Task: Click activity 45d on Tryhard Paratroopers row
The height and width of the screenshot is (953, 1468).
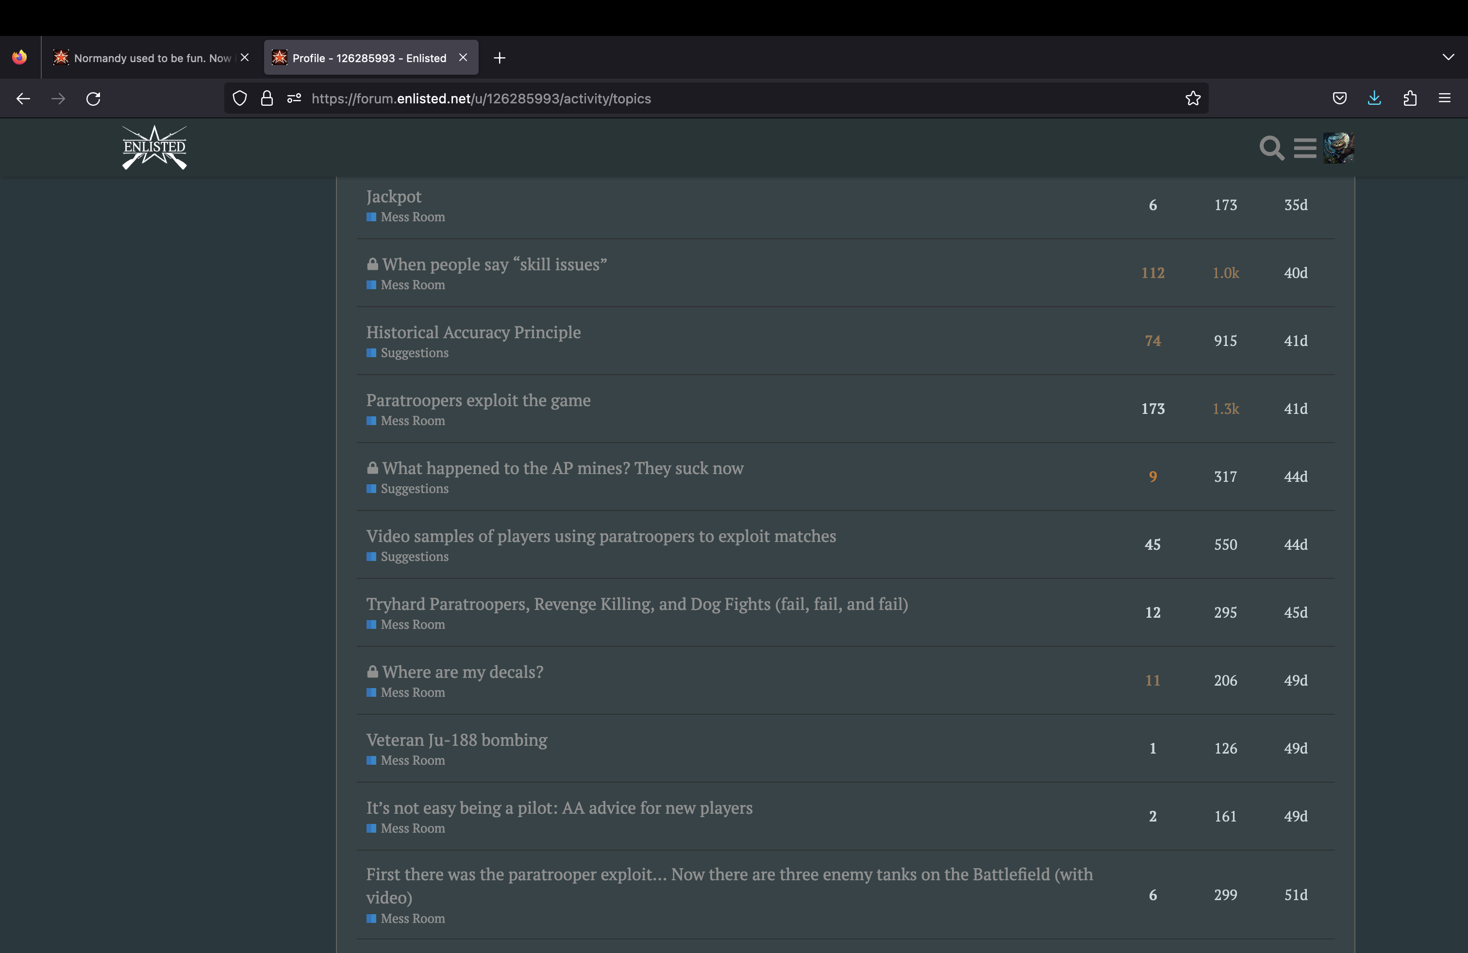Action: point(1296,613)
